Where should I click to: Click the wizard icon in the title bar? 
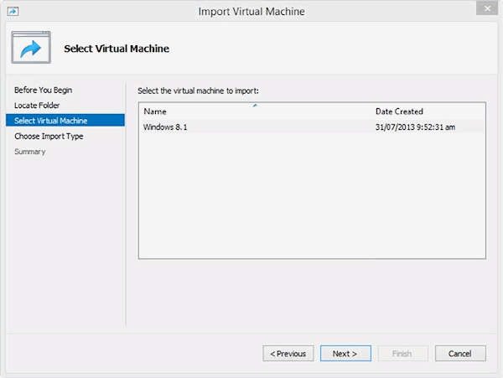13,11
